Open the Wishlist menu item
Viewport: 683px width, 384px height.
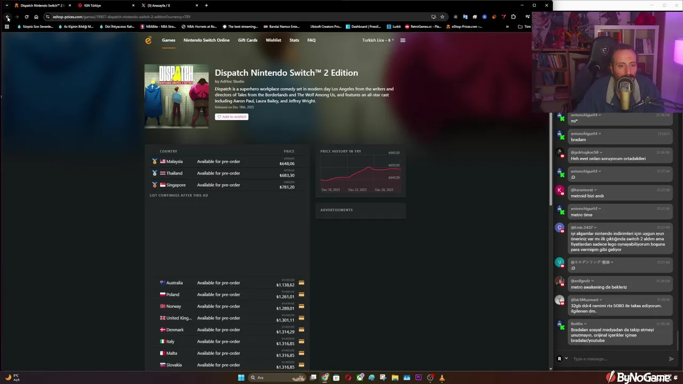pos(273,40)
